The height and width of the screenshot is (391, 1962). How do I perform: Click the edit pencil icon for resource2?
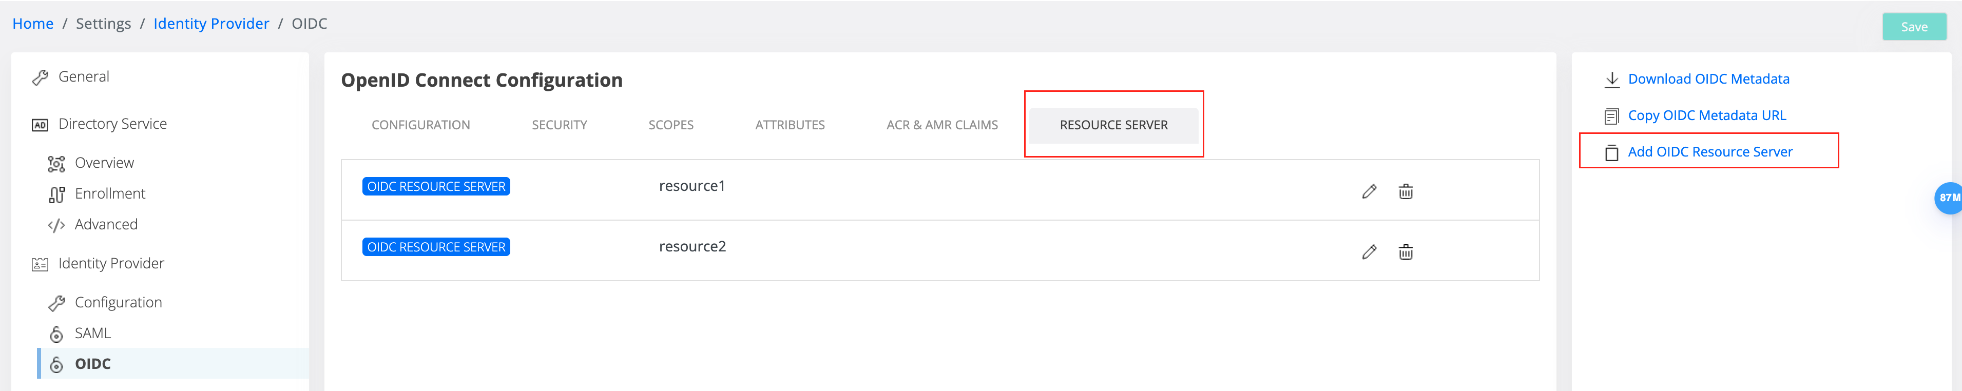1369,252
